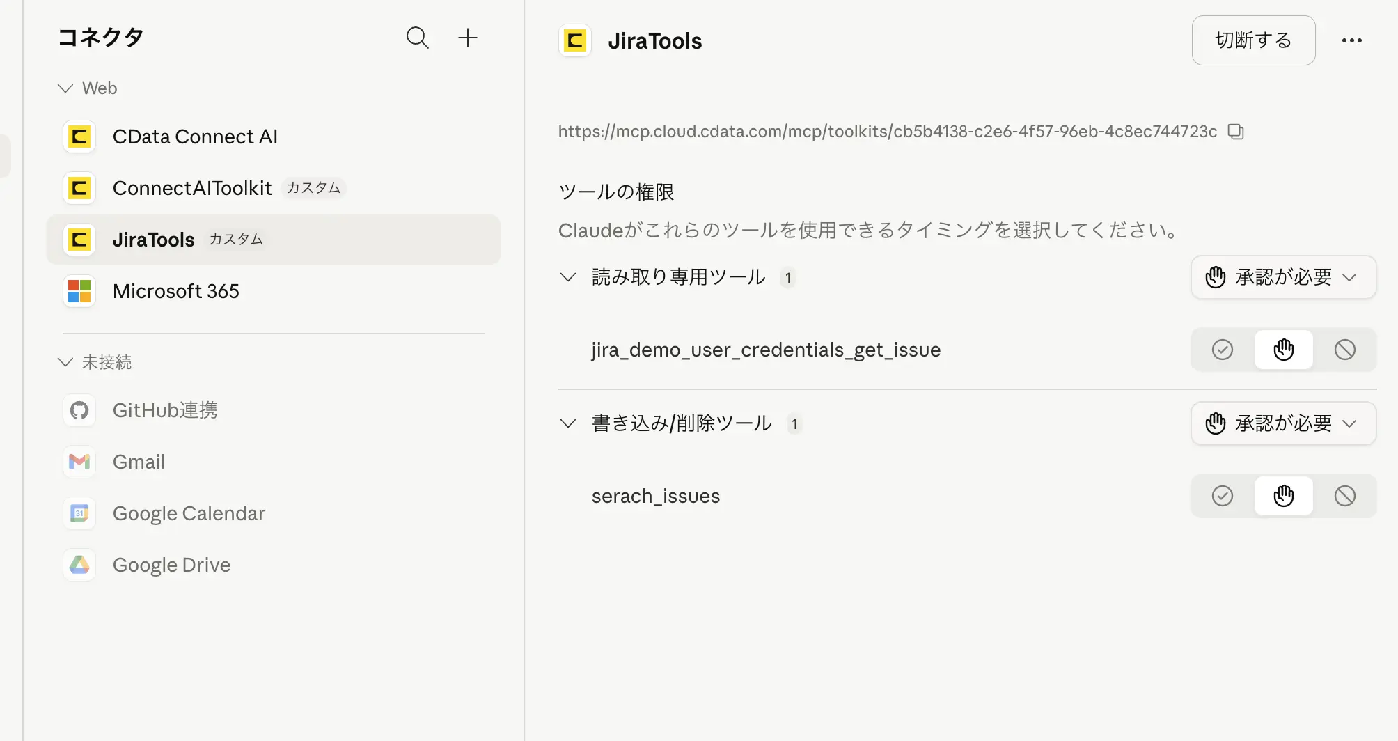Select Microsoft 365 connector
This screenshot has width=1398, height=741.
(x=274, y=291)
